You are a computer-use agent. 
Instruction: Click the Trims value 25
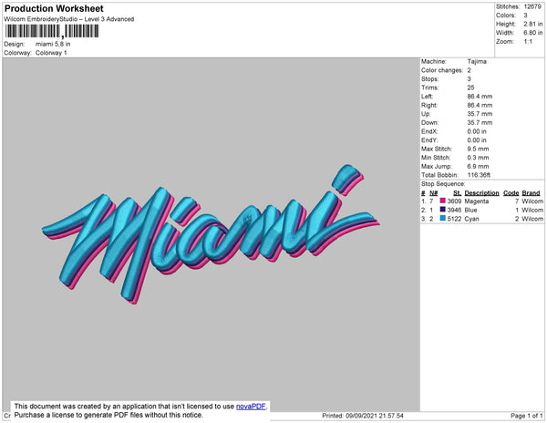[x=471, y=88]
